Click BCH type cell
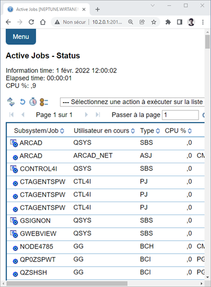Viewport: 211px width, 287px height. (147, 246)
